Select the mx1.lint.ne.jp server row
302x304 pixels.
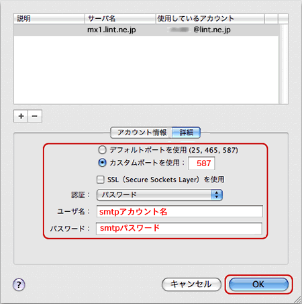click(x=146, y=30)
